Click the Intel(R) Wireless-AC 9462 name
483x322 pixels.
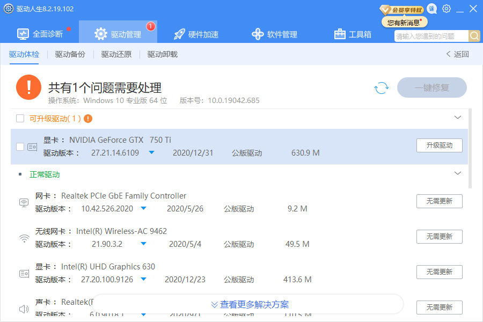click(121, 231)
